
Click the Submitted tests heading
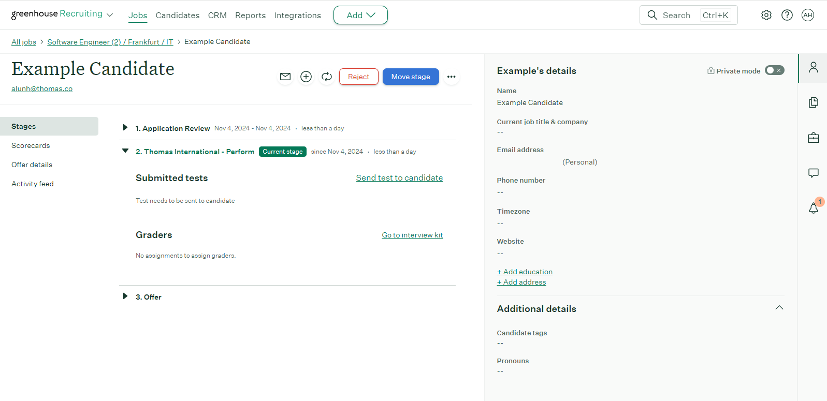coord(171,178)
